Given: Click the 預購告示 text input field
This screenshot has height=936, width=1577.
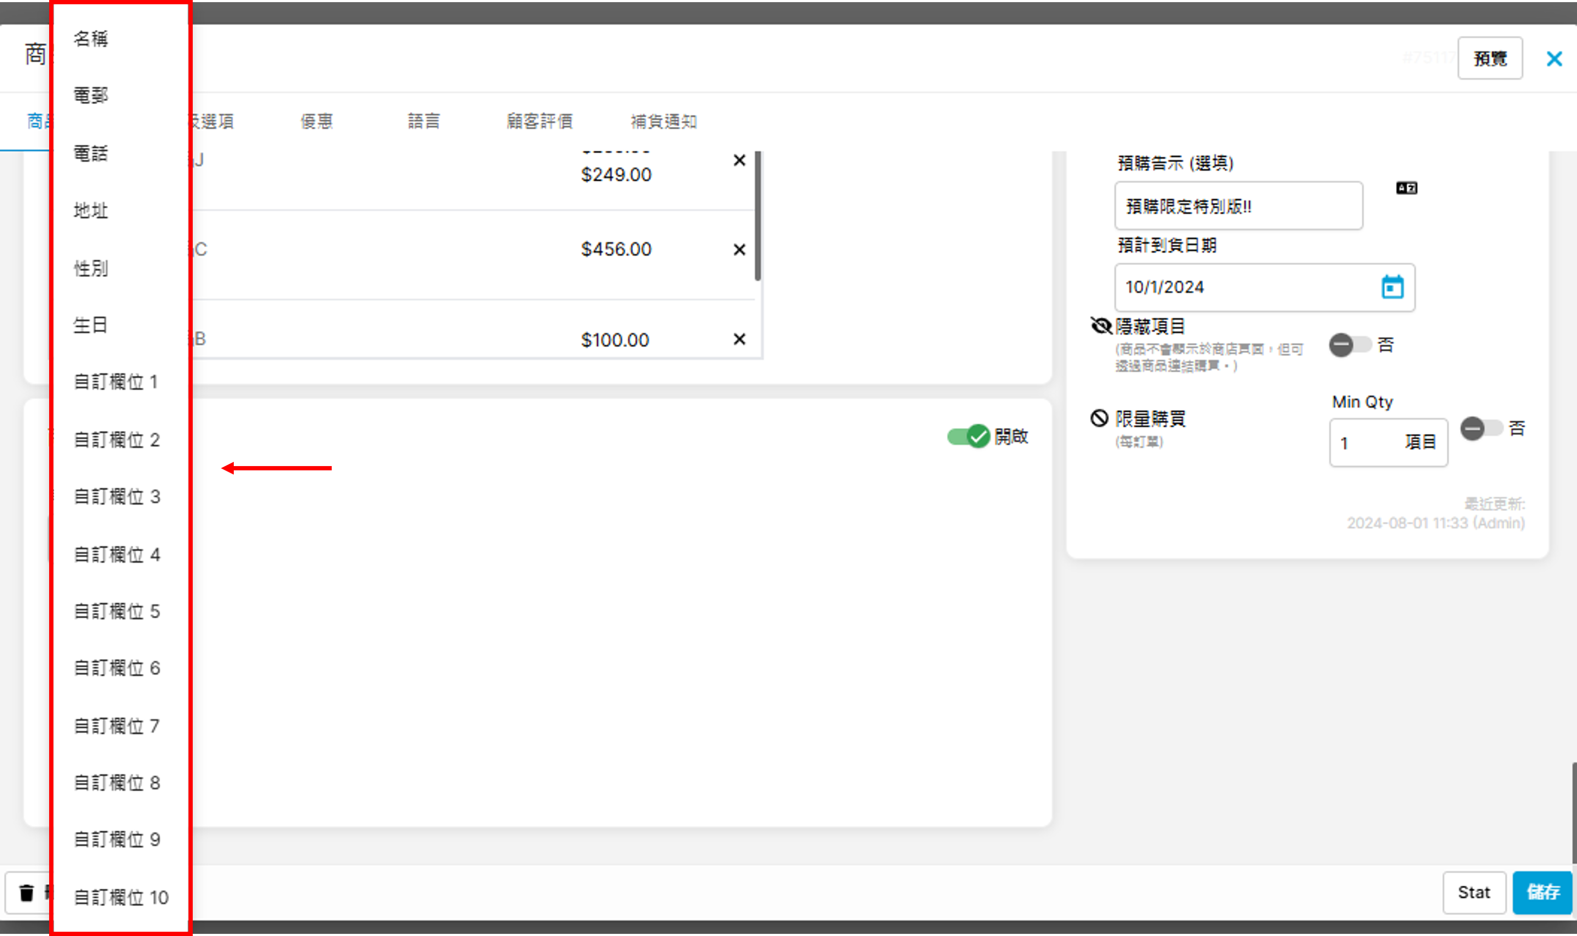Looking at the screenshot, I should (x=1238, y=206).
